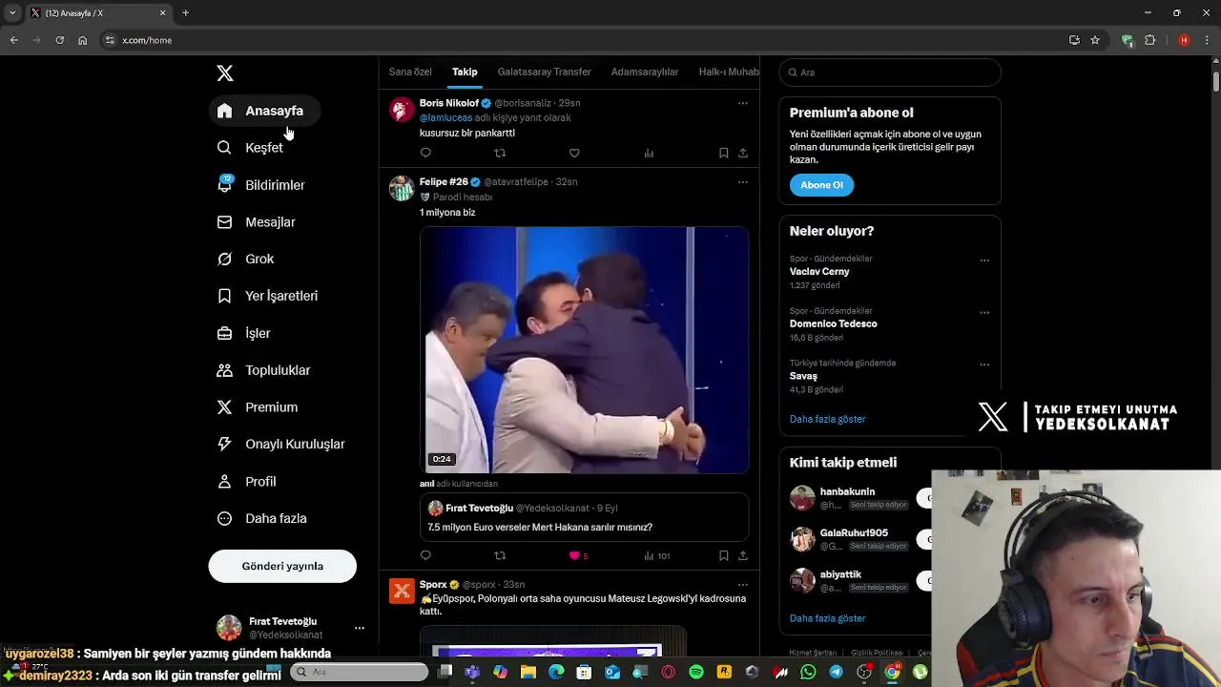Image resolution: width=1221 pixels, height=687 pixels.
Task: Share Boris Nikolof's post
Action: [743, 153]
